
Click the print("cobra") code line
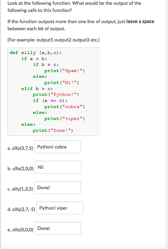tap(64, 107)
